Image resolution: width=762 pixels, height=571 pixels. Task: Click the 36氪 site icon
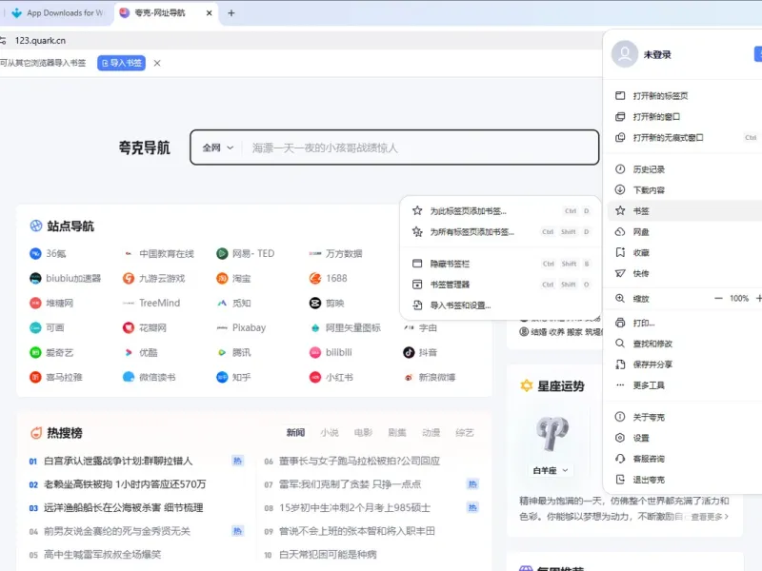point(35,253)
